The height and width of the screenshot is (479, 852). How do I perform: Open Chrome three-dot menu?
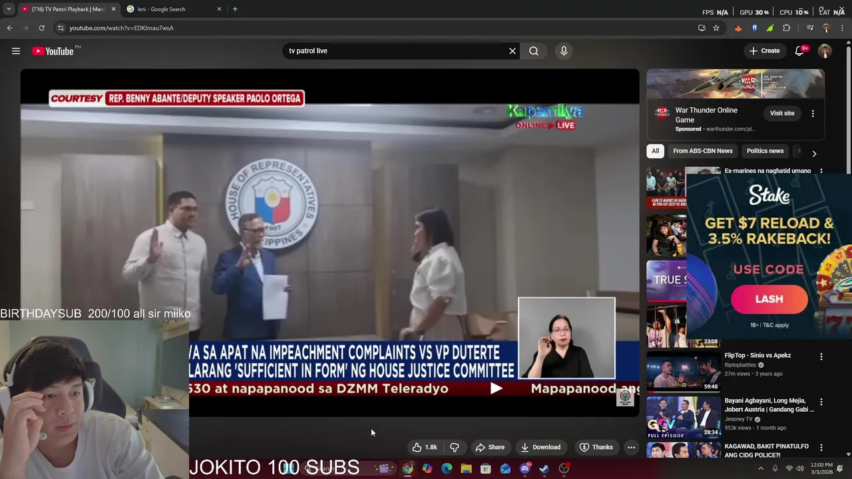click(842, 28)
